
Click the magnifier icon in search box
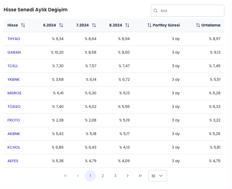coord(155,11)
